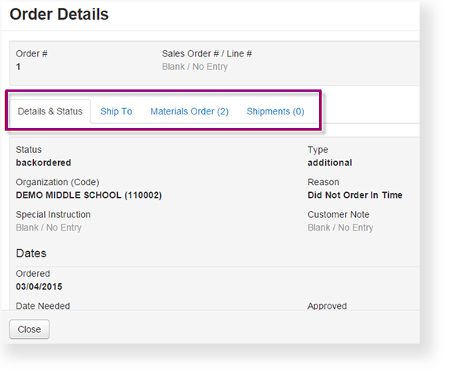Click the Did Not Order In Time reason

tap(354, 195)
